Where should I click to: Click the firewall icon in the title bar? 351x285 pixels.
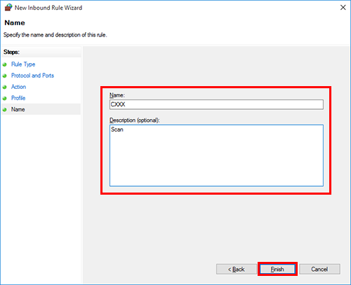(x=8, y=8)
